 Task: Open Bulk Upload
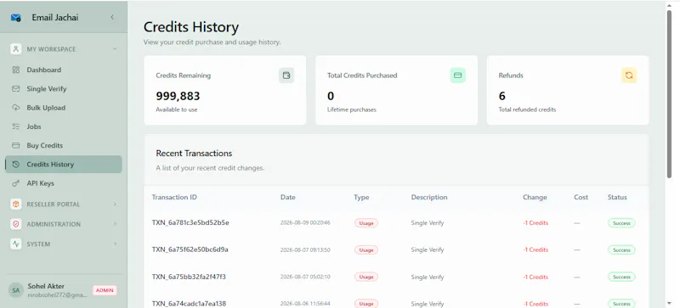click(x=64, y=108)
